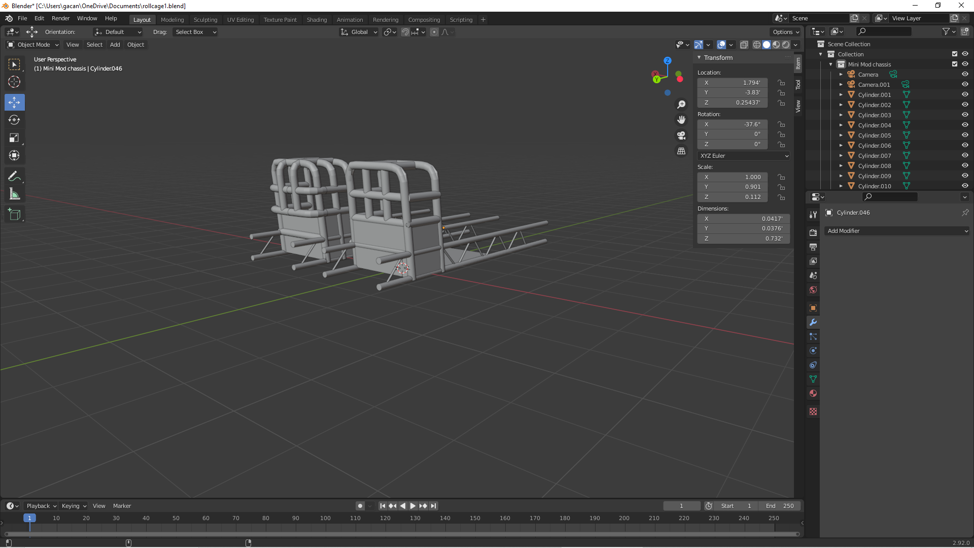This screenshot has height=548, width=974.
Task: Open the Render menu
Action: coord(60,18)
